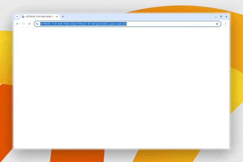The height and width of the screenshot is (162, 243).
Task: Click the Replit favicon on the tab
Action: [x=23, y=17]
